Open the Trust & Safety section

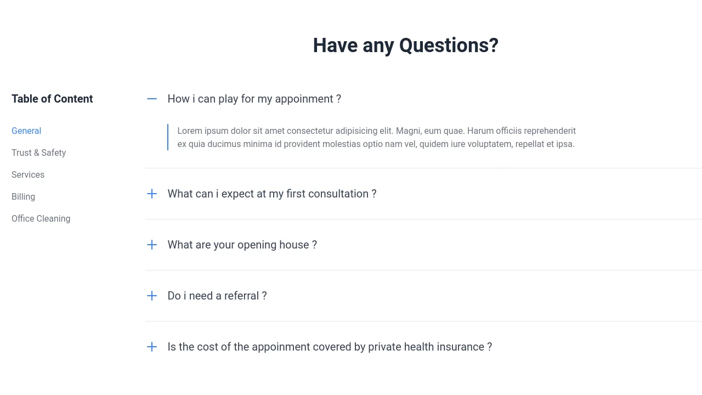pos(38,153)
